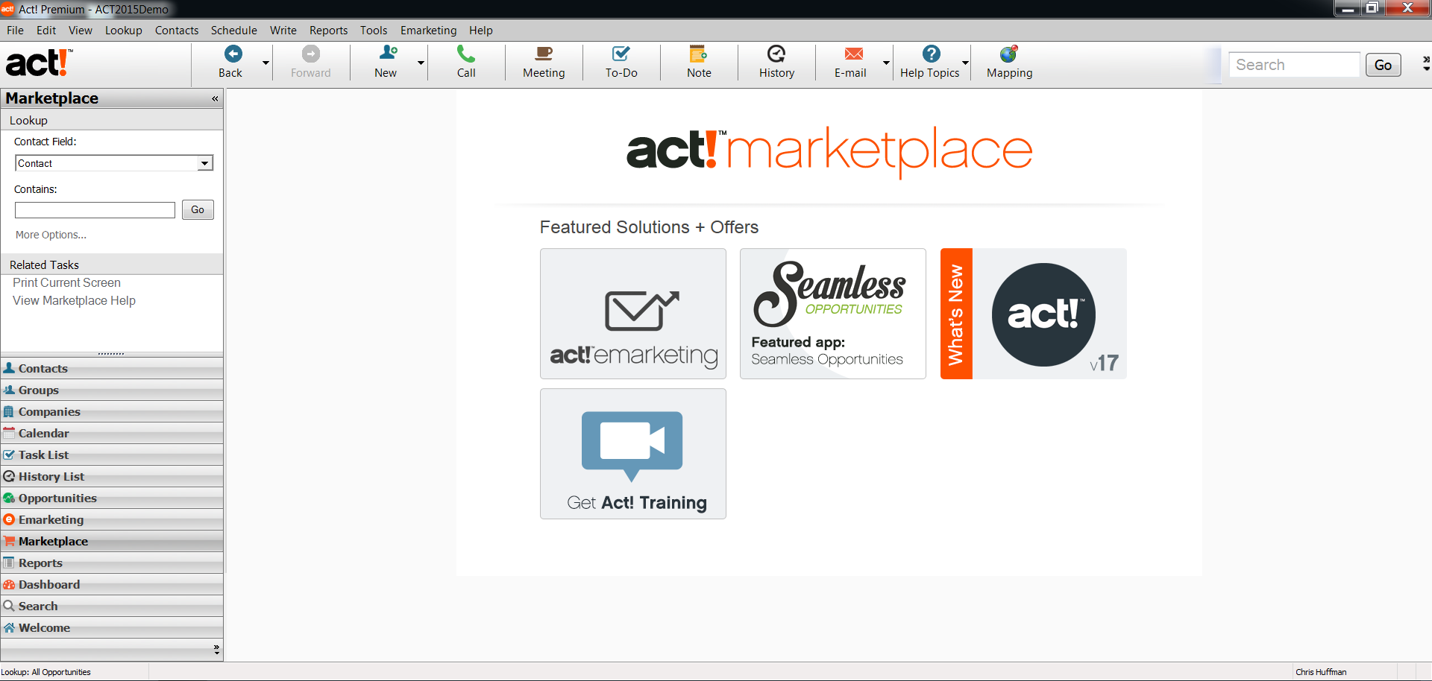Open the Edit menu

click(46, 31)
